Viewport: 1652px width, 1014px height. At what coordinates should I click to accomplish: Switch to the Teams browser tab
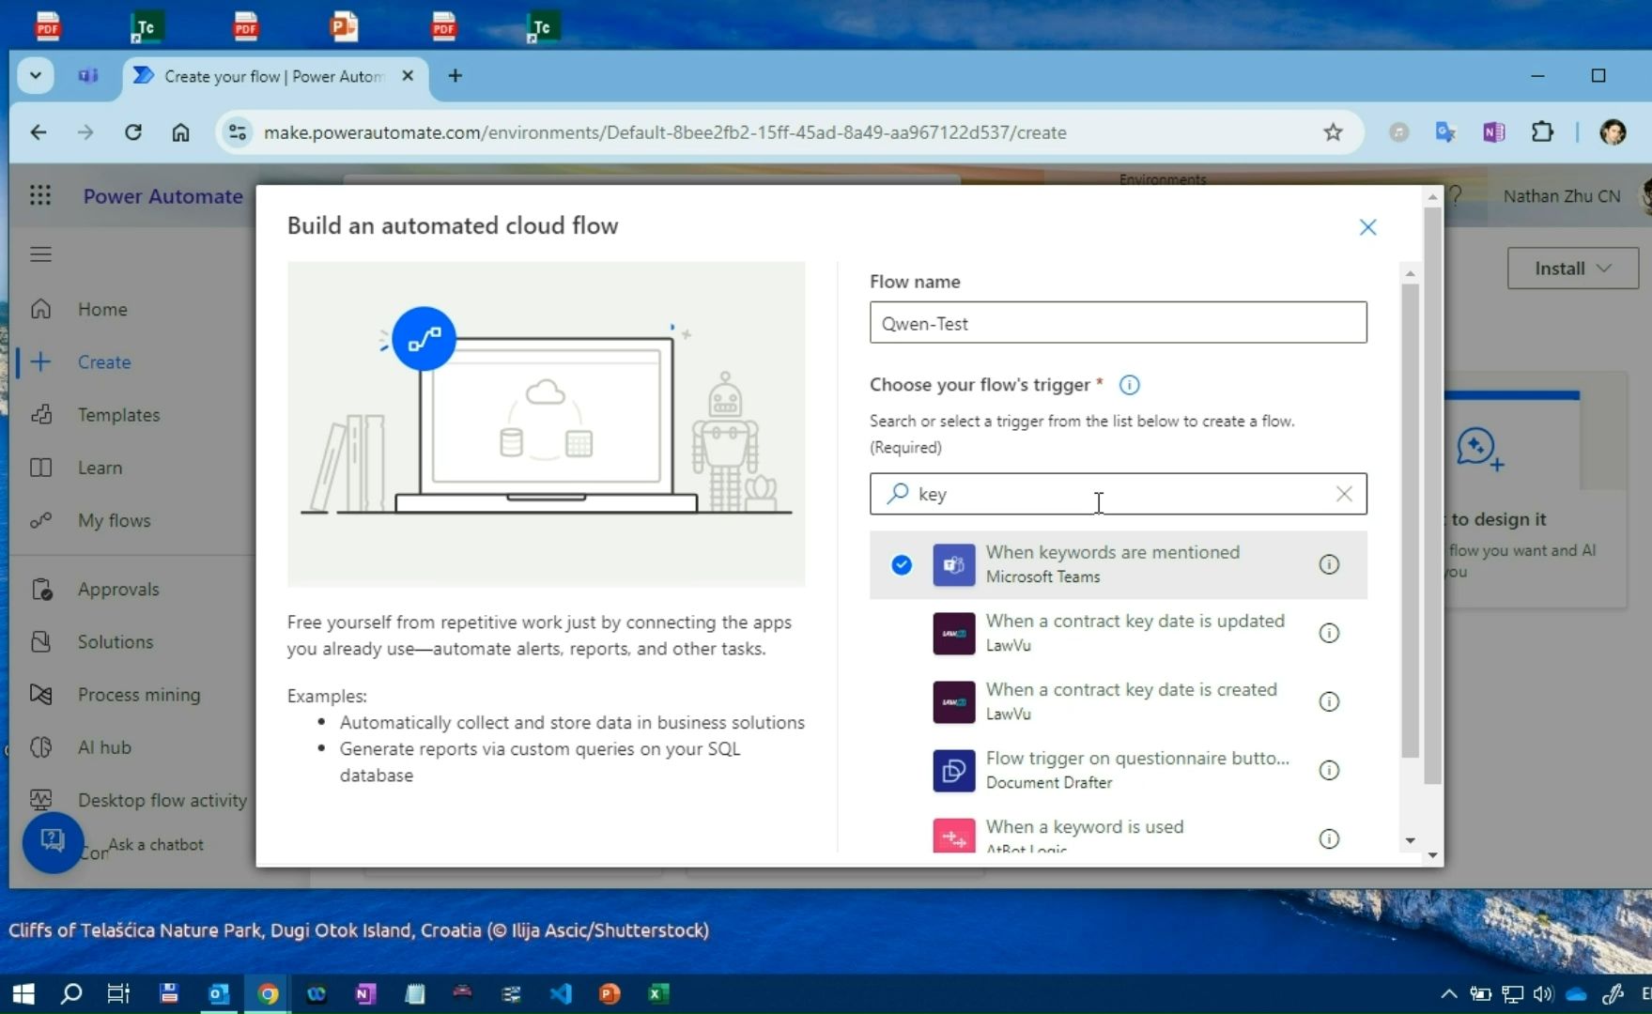pos(87,75)
